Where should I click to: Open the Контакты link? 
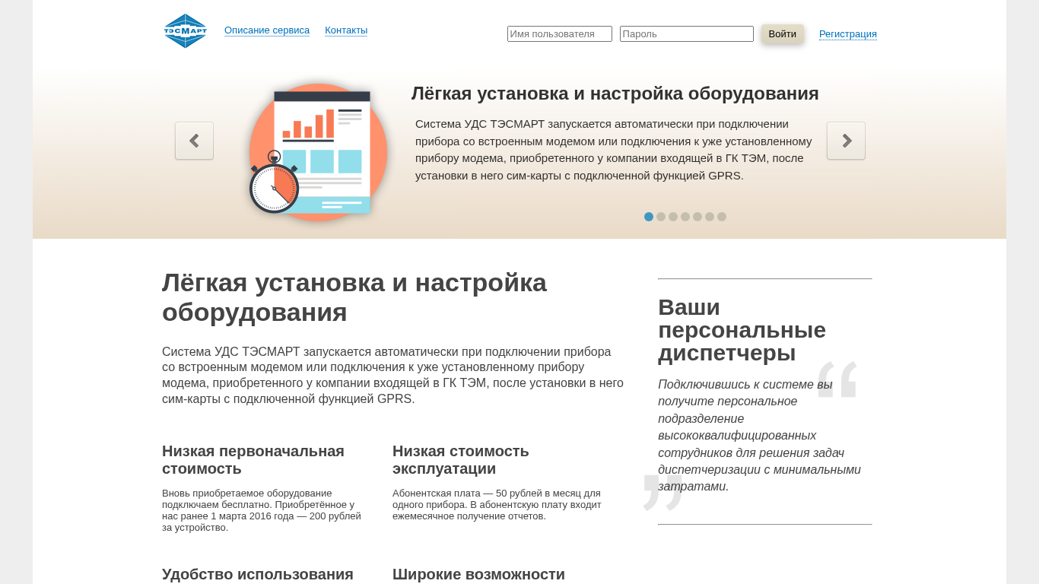(346, 30)
